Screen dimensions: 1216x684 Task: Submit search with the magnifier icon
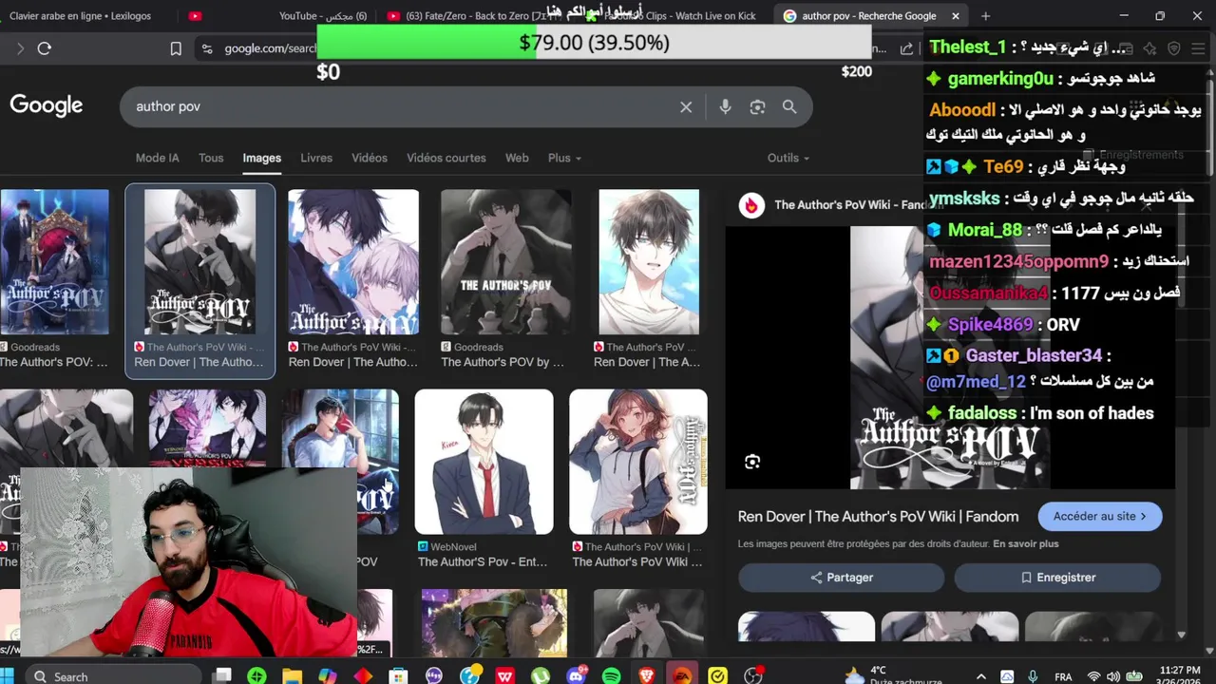[789, 107]
